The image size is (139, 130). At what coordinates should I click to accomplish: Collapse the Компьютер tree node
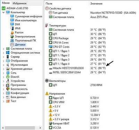3,12
